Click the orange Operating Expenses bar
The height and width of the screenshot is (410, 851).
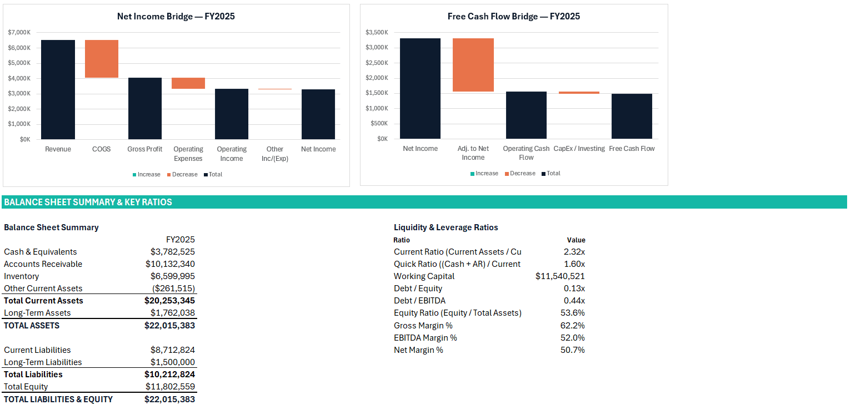click(x=188, y=83)
